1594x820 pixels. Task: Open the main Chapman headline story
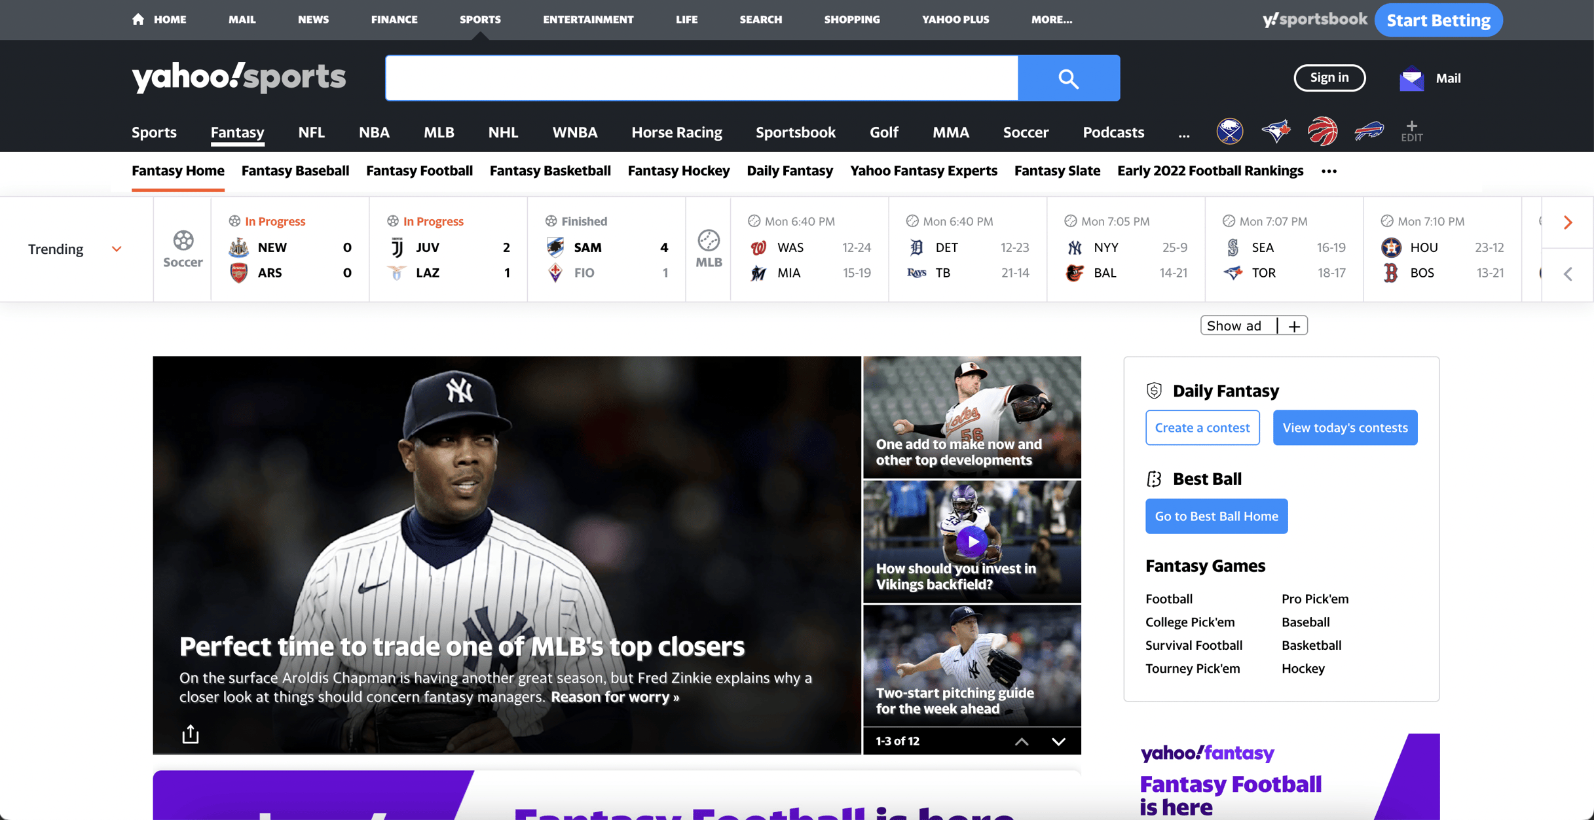click(x=461, y=647)
